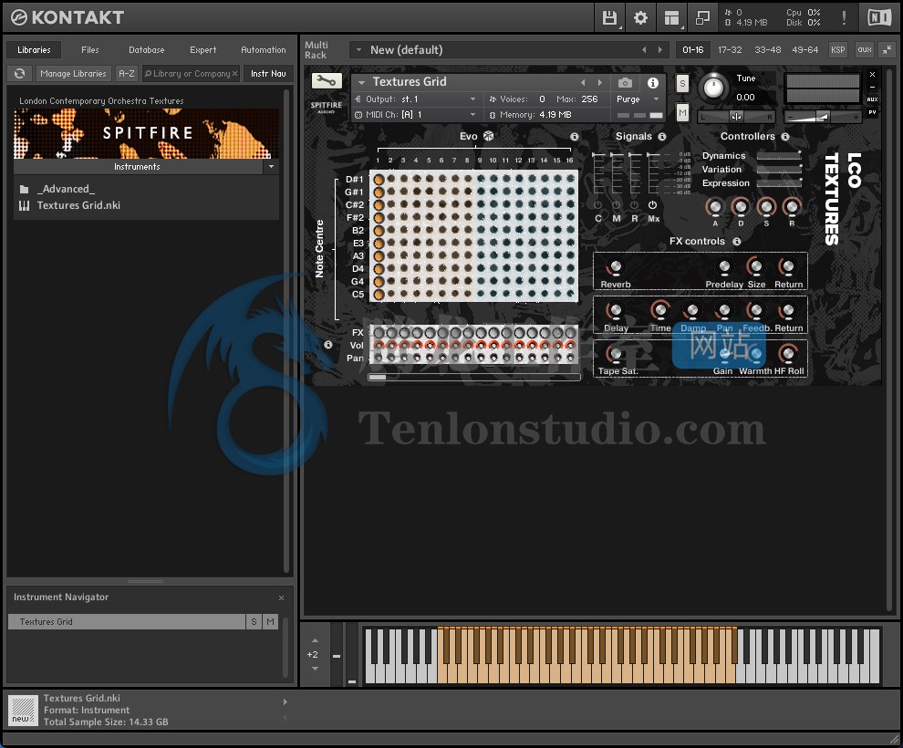Mute Textures Grid in Instrument Navigator

[270, 622]
